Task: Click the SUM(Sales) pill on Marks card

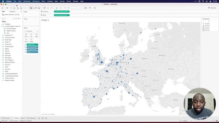Action: pyautogui.click(x=33, y=45)
